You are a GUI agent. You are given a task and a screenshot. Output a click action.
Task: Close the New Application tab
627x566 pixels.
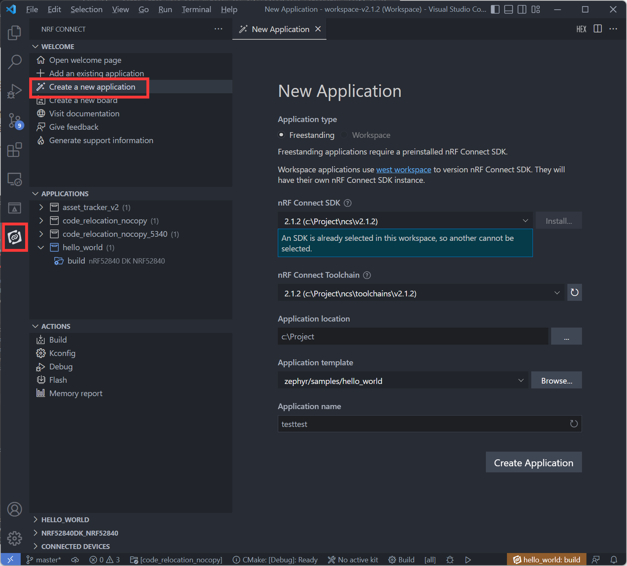pyautogui.click(x=318, y=29)
